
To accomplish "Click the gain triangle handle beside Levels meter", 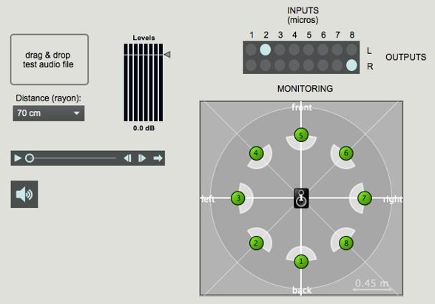I will coord(167,55).
